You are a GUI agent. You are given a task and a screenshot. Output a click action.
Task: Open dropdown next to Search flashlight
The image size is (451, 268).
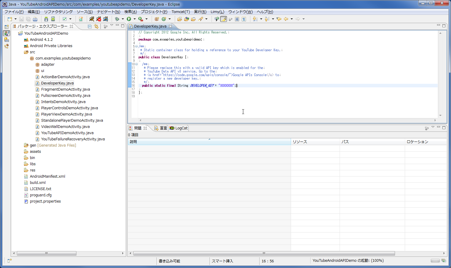[206, 19]
